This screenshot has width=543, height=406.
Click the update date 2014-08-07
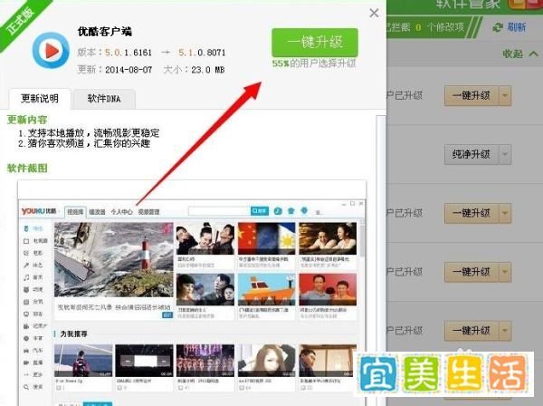pyautogui.click(x=129, y=70)
